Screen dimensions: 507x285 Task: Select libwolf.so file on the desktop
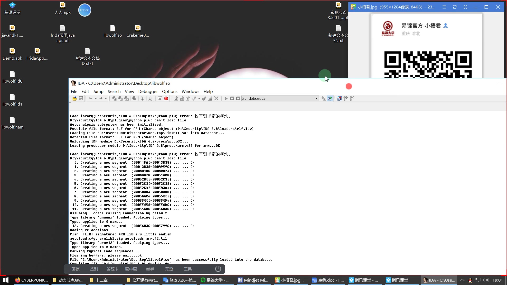(x=113, y=31)
